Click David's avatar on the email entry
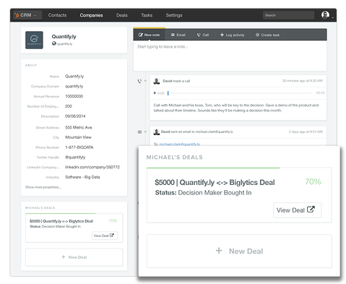 157,132
